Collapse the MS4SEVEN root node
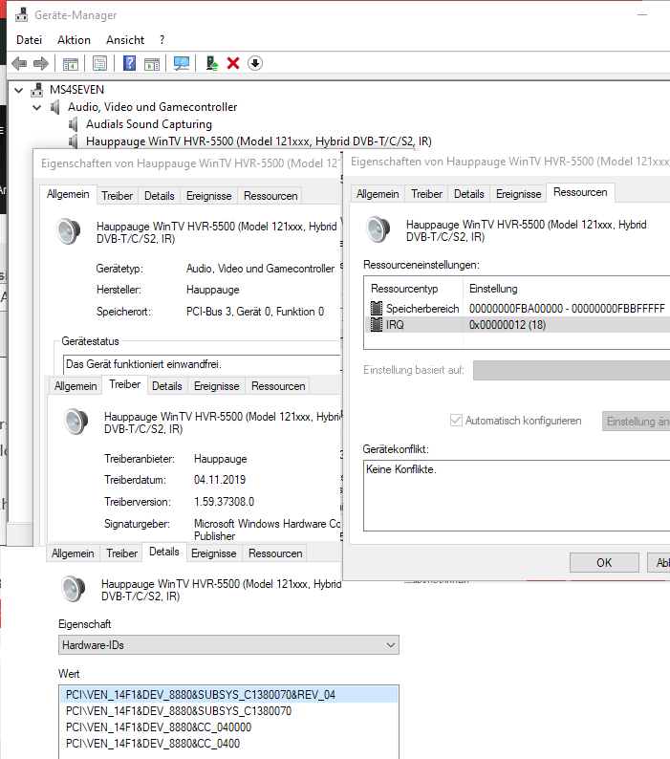 [19, 90]
